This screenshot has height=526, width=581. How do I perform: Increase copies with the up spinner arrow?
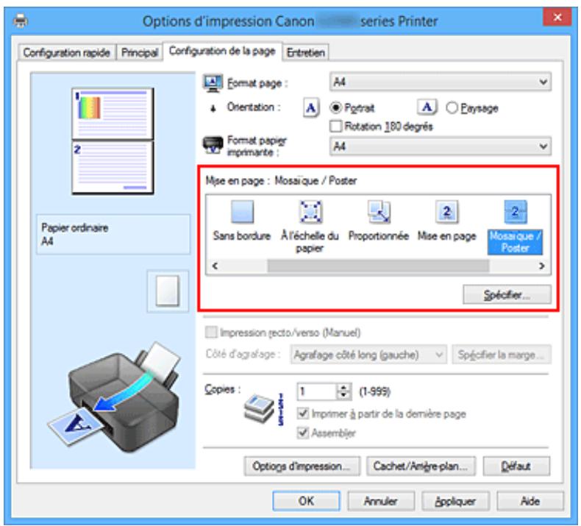pyautogui.click(x=344, y=388)
